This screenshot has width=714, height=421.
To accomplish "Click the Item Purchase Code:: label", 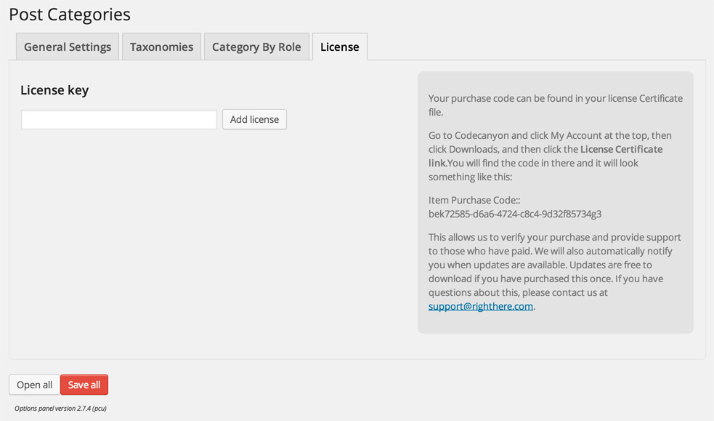I will click(474, 200).
